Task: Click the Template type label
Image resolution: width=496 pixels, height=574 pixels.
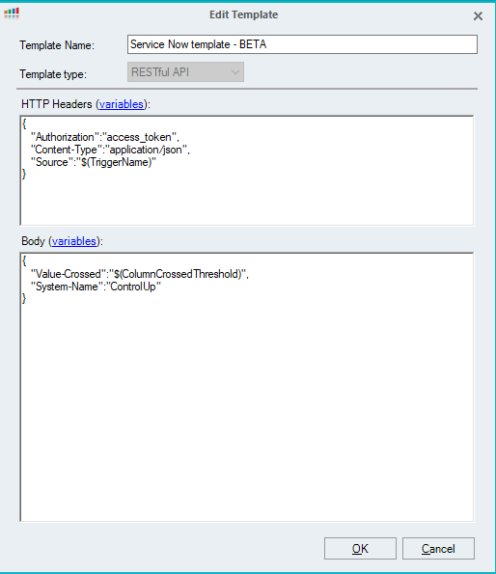Action: point(53,74)
